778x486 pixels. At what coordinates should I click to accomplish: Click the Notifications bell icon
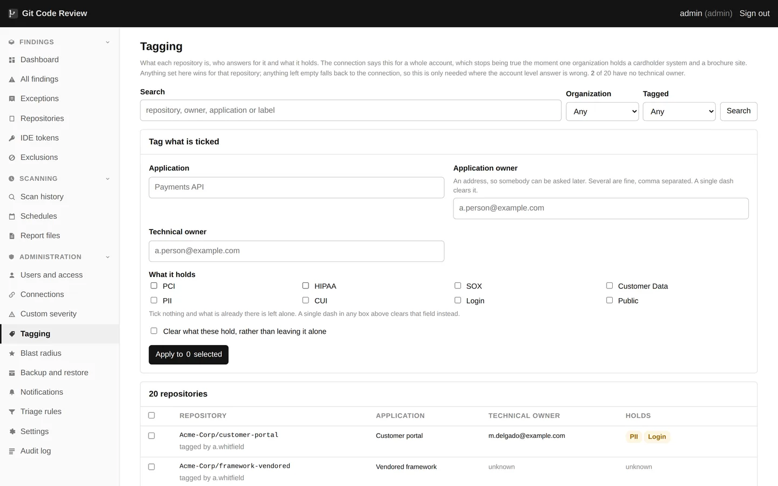coord(12,393)
